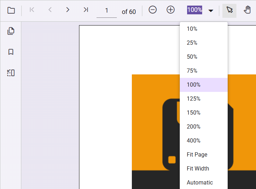256x189 pixels.
Task: Select 50% zoom from the list
Action: tap(192, 57)
